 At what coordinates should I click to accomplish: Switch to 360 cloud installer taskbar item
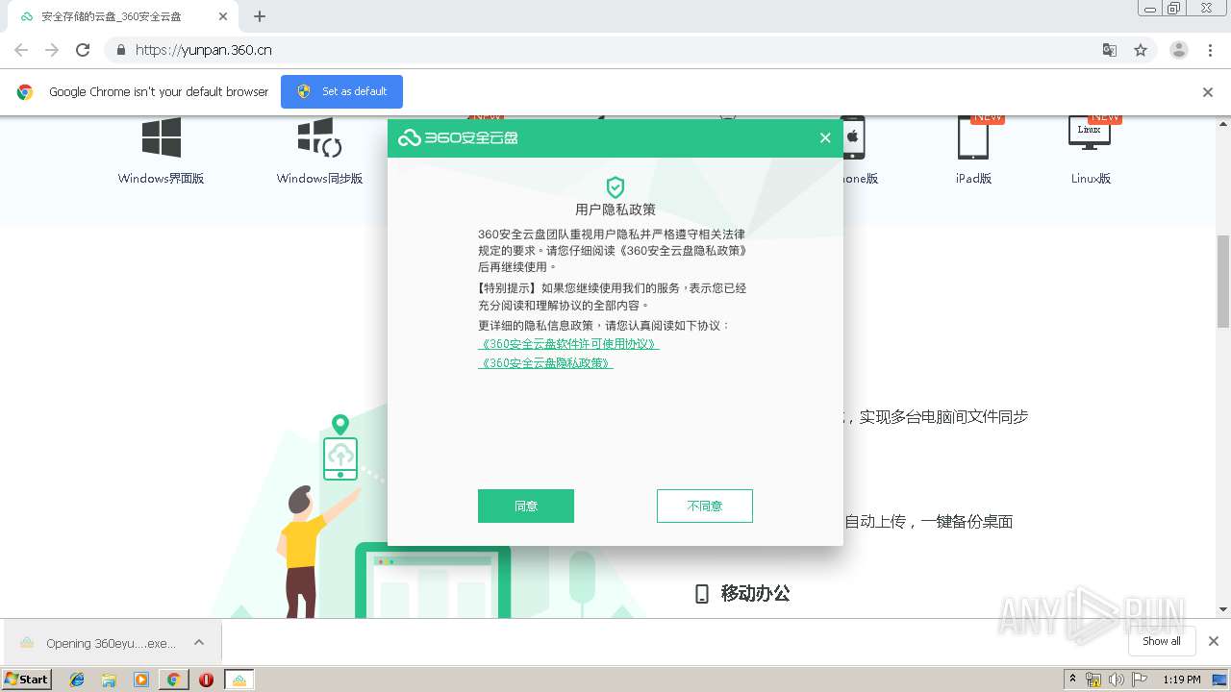[x=239, y=680]
